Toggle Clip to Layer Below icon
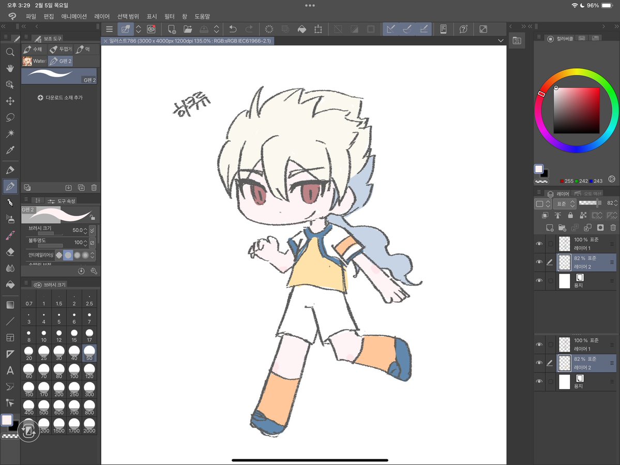The width and height of the screenshot is (620, 465). coord(545,215)
